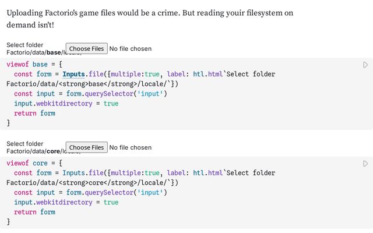Image resolution: width=373 pixels, height=233 pixels.
Task: Click Choose Files for the core folder
Action: point(87,147)
